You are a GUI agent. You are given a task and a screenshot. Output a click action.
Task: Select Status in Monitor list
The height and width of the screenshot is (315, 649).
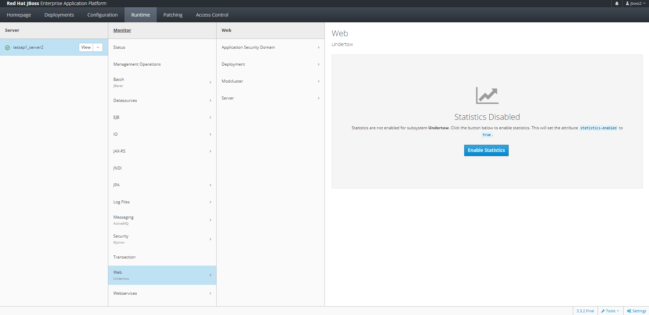pos(162,47)
